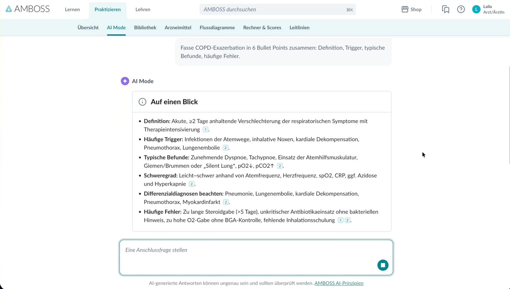This screenshot has width=510, height=289.
Task: Click the purple AI Mode sparkle icon
Action: pyautogui.click(x=125, y=81)
